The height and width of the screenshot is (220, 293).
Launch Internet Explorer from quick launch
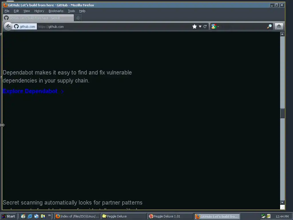tap(30, 216)
